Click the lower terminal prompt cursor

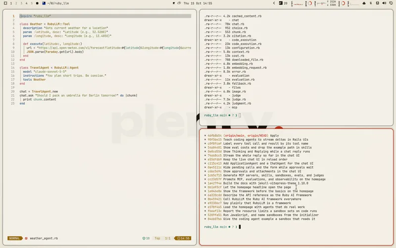[x=240, y=227]
